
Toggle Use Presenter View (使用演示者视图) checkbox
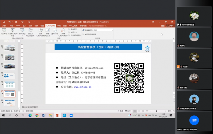(83, 34)
